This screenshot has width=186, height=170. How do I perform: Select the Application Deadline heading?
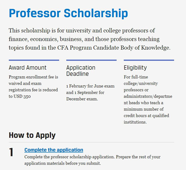81,71
